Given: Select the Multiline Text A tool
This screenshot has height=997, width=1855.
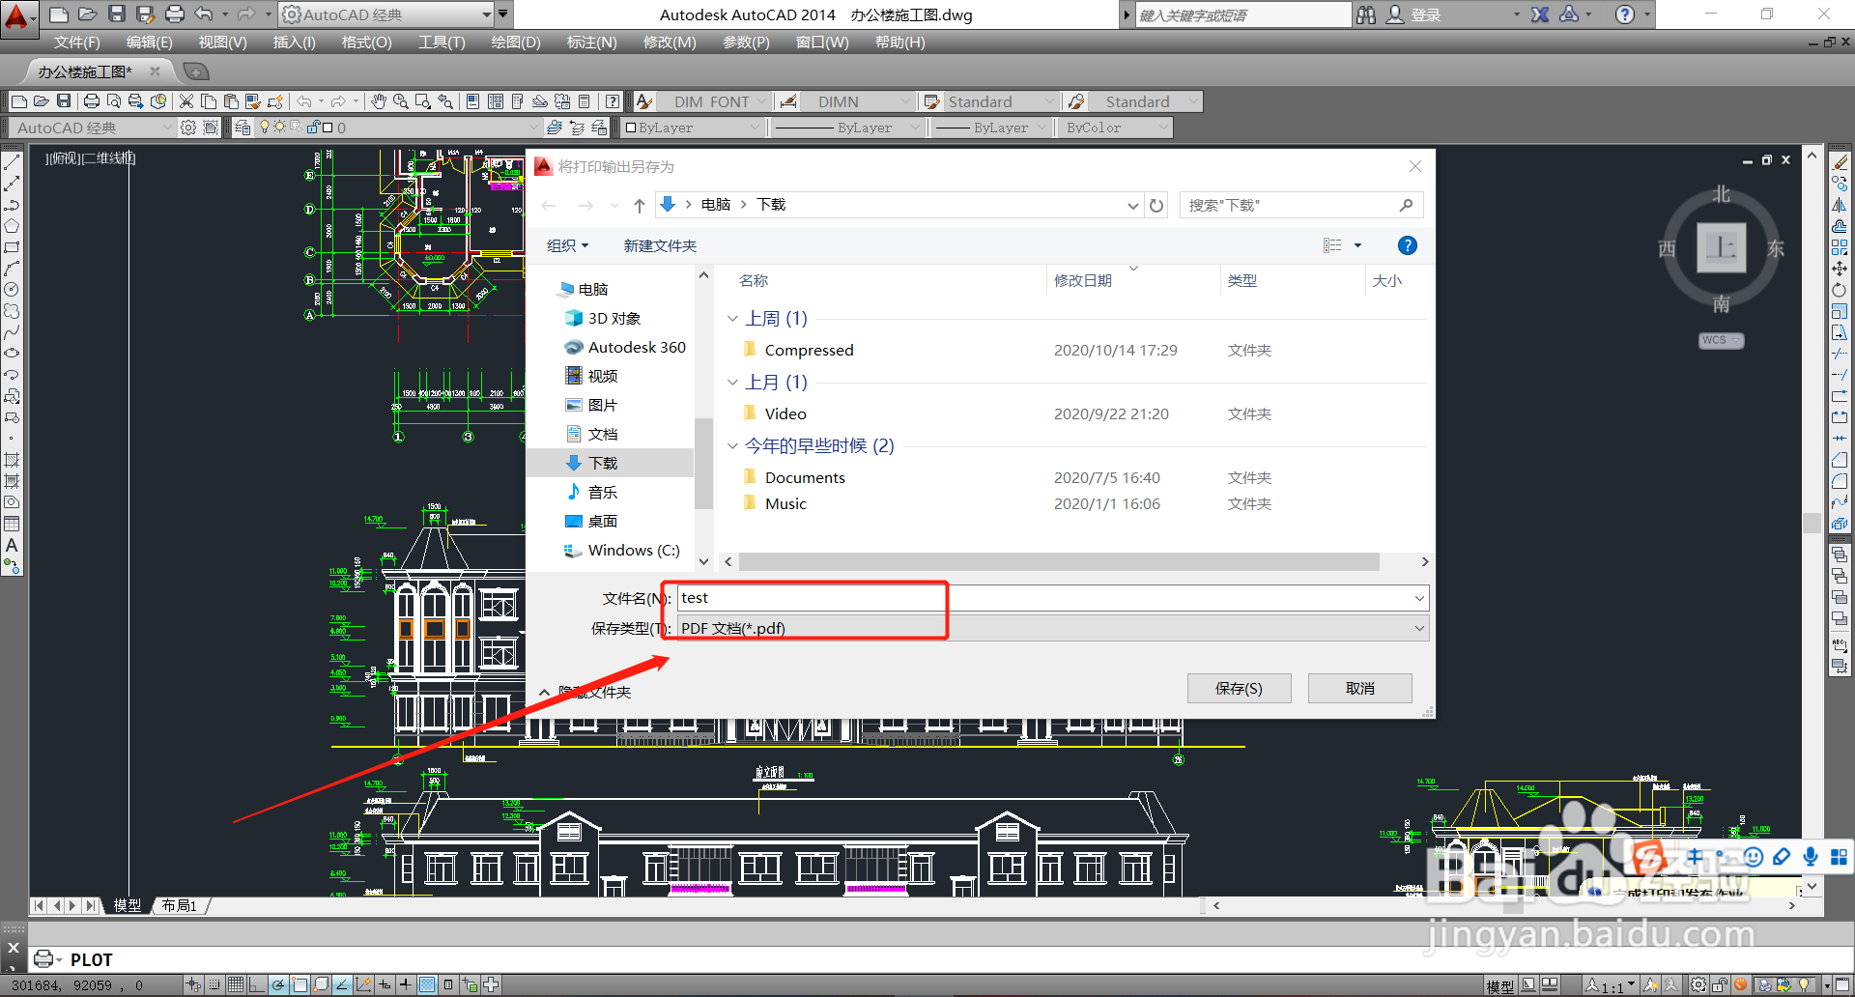Looking at the screenshot, I should point(12,545).
